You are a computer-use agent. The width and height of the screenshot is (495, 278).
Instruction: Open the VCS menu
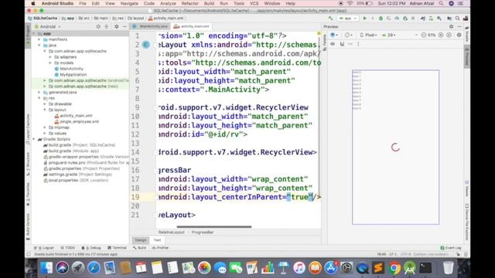[x=254, y=3]
